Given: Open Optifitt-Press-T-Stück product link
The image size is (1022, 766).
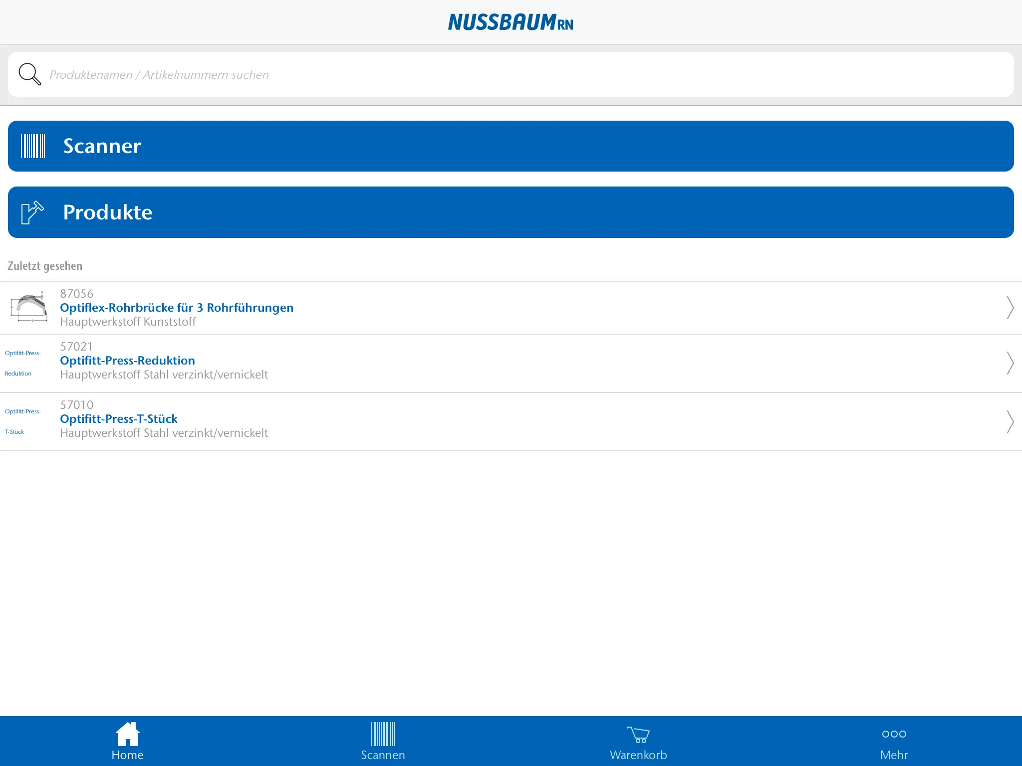Looking at the screenshot, I should (119, 419).
